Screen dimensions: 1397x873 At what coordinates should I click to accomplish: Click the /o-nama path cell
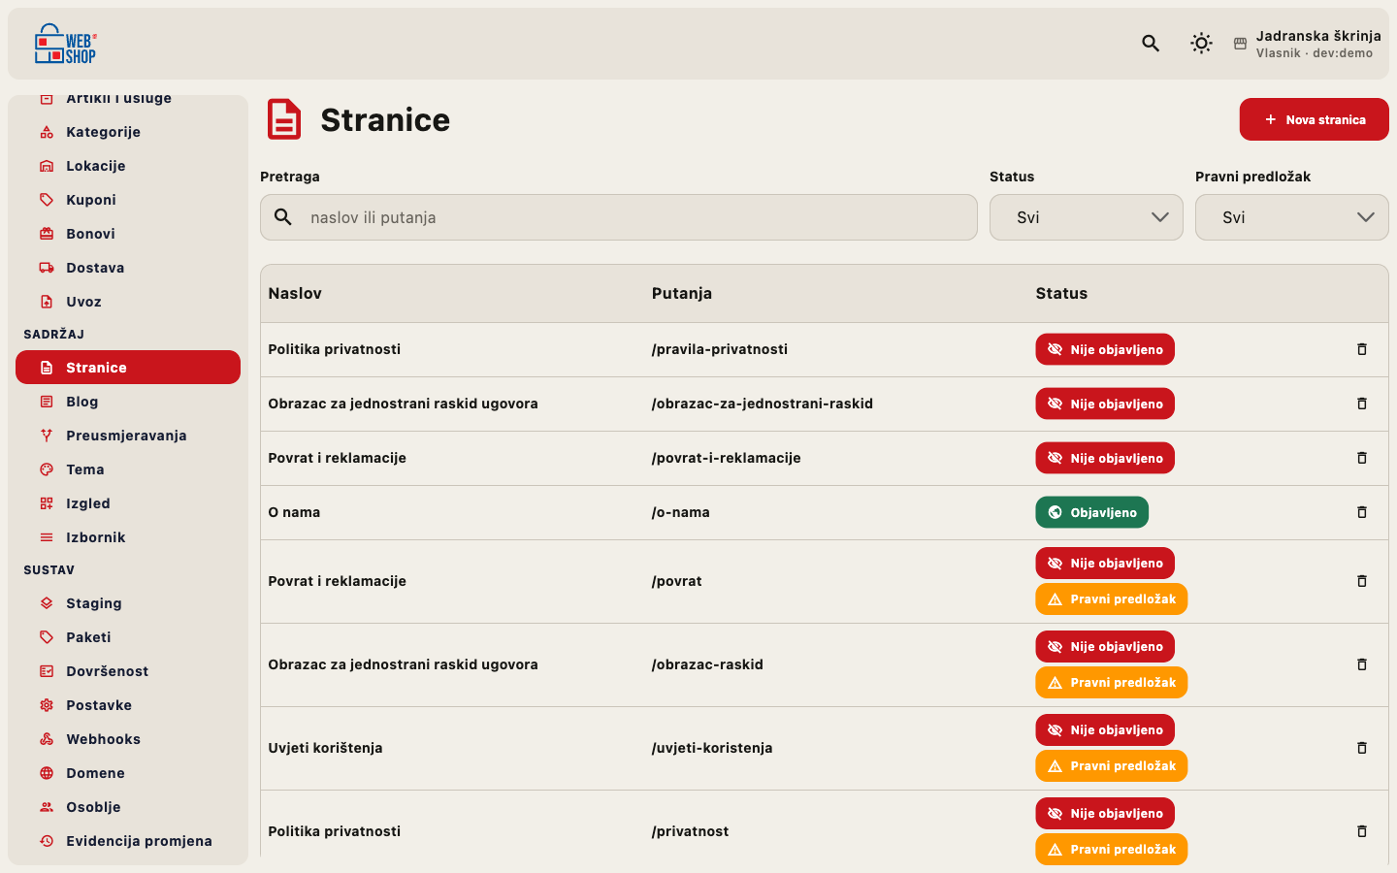(x=681, y=512)
